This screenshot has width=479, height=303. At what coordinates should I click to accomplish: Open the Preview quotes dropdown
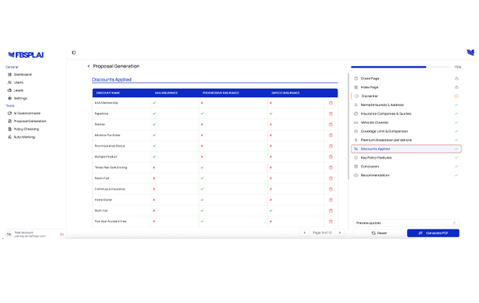tap(406, 223)
